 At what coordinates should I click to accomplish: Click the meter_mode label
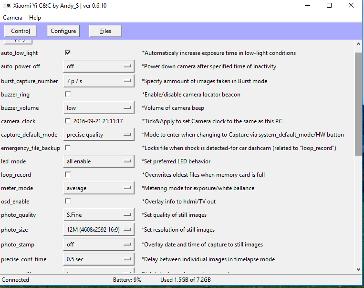[17, 188]
